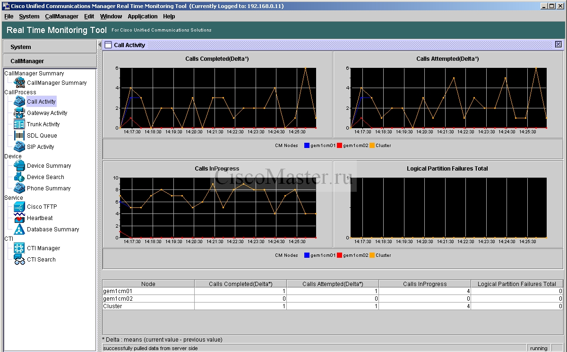
Task: Open the Cisco TFTP icon
Action: click(19, 207)
